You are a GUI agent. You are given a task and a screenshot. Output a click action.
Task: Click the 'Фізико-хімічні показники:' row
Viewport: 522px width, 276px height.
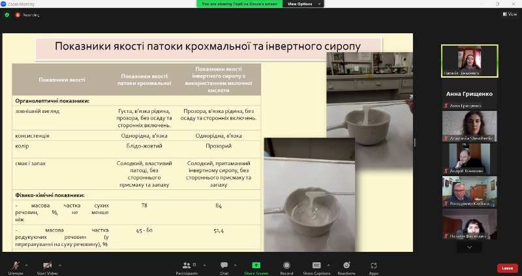pyautogui.click(x=136, y=195)
